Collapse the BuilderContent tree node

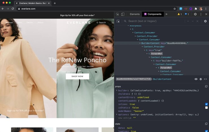click(140, 43)
